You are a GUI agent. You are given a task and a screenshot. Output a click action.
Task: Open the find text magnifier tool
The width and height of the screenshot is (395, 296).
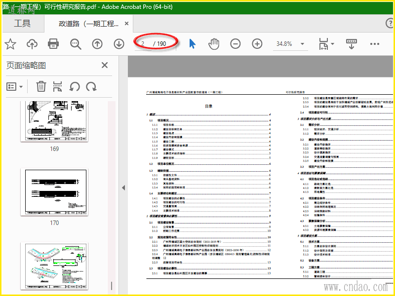click(x=76, y=44)
